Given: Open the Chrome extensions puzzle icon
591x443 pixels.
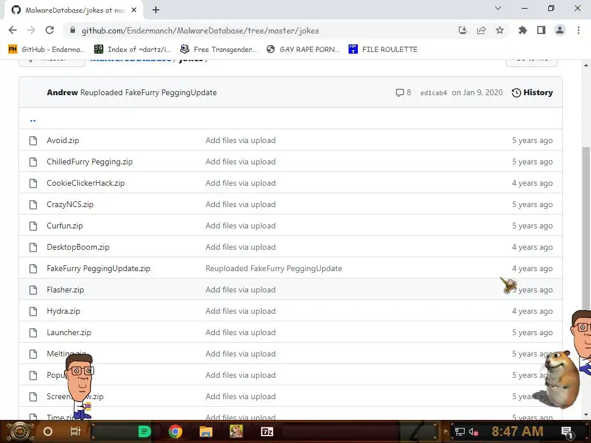Looking at the screenshot, I should 522,31.
